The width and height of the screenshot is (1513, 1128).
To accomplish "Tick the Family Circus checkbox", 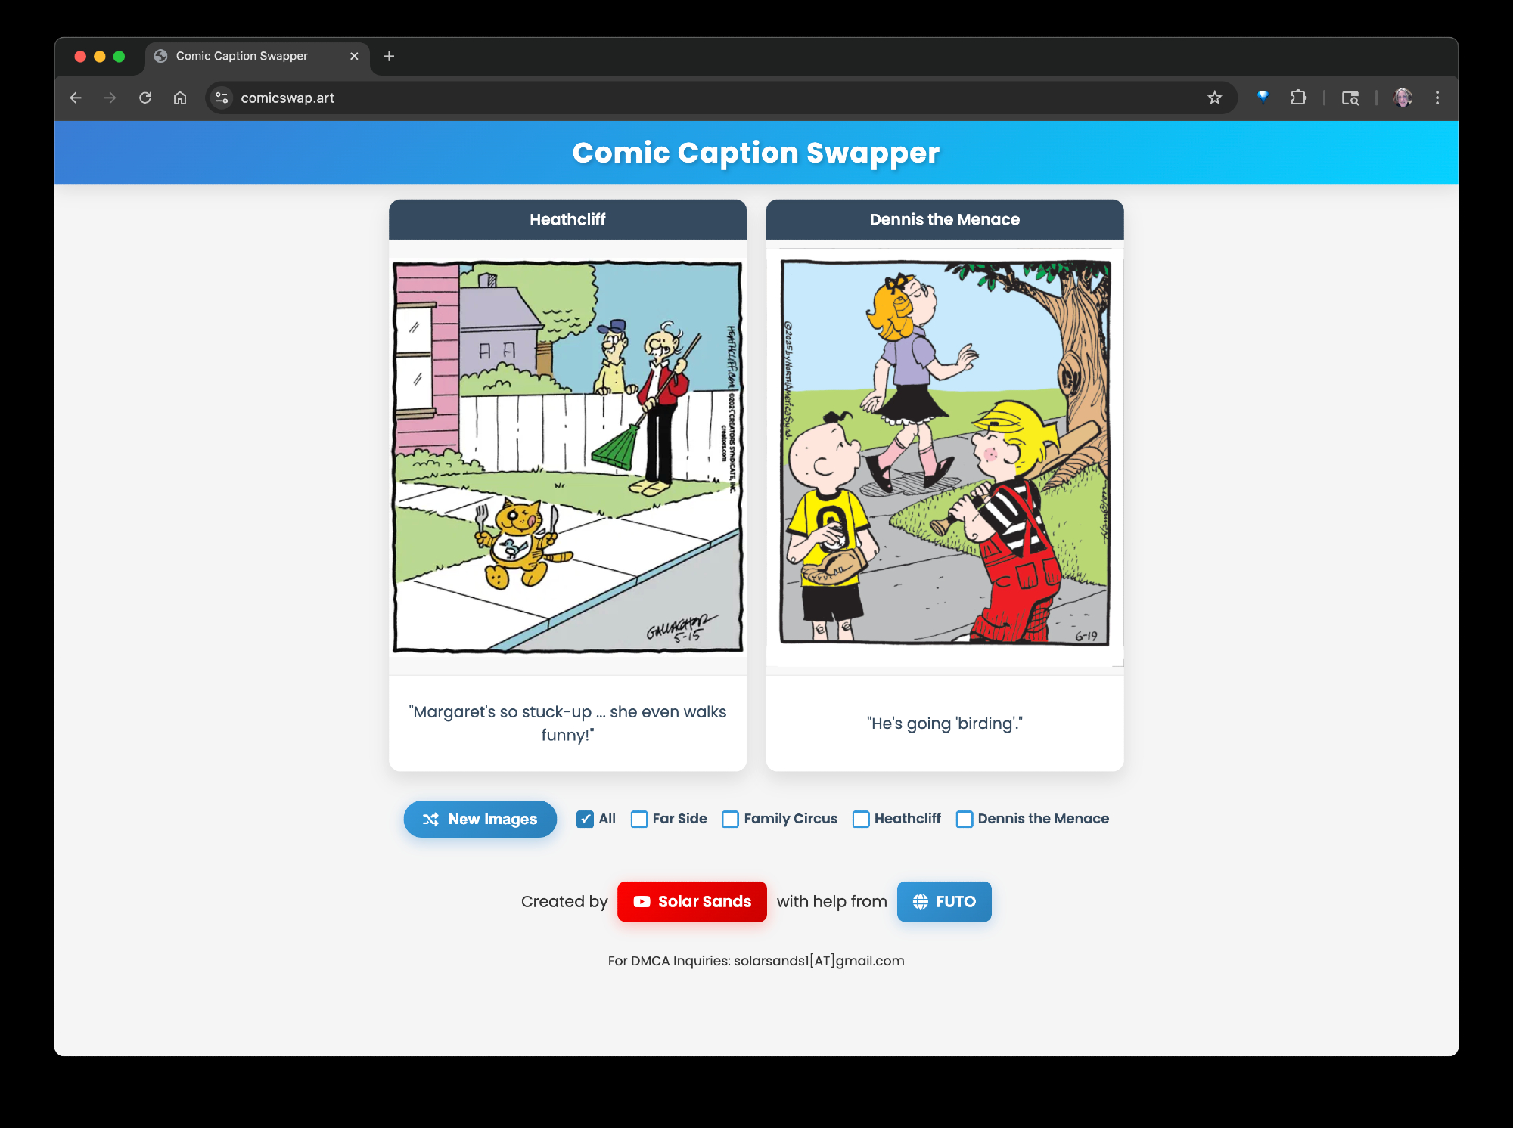I will (730, 819).
